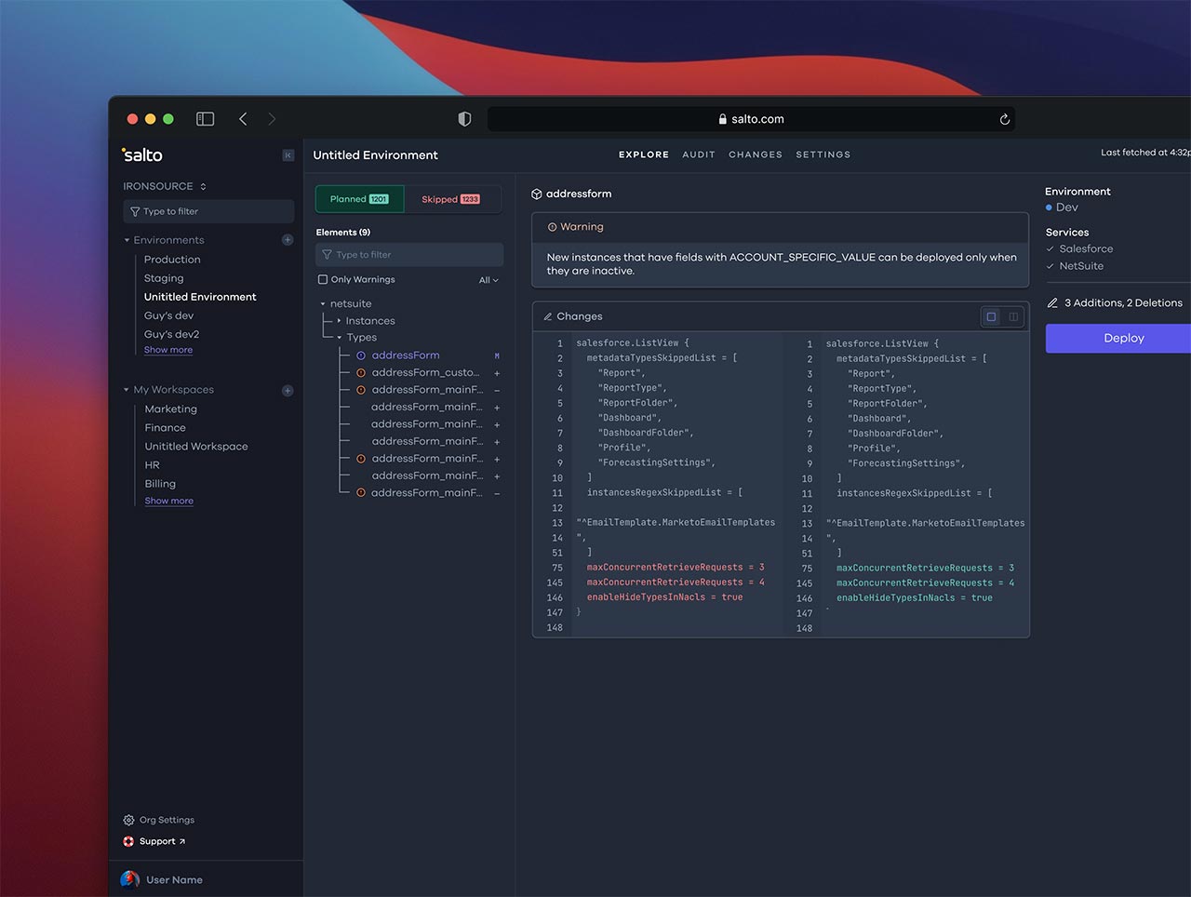
Task: Switch to unified diff view icon
Action: (992, 317)
